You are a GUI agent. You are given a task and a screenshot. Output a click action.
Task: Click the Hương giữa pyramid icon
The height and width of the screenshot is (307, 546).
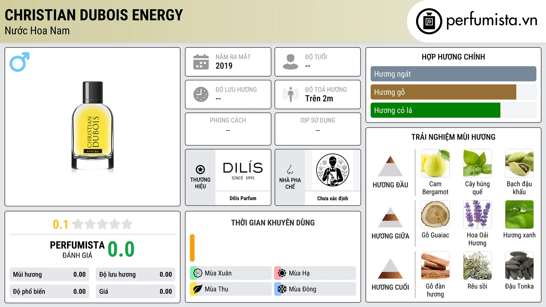click(x=390, y=217)
